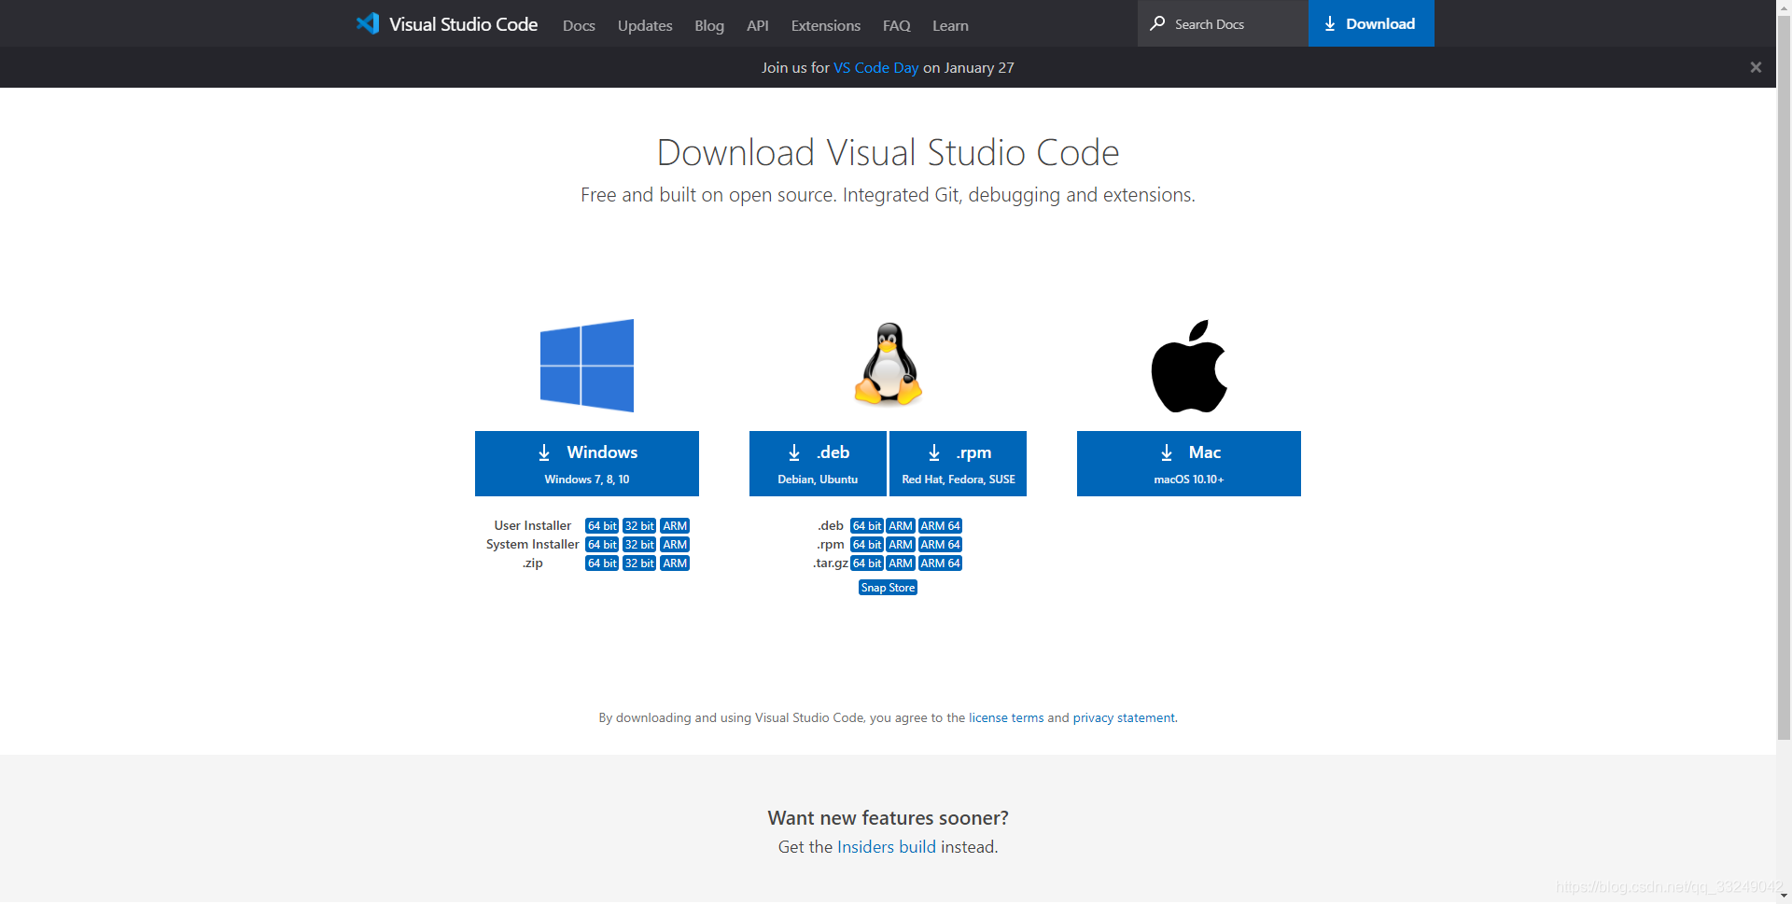
Task: Click the header Download button
Action: pyautogui.click(x=1371, y=23)
